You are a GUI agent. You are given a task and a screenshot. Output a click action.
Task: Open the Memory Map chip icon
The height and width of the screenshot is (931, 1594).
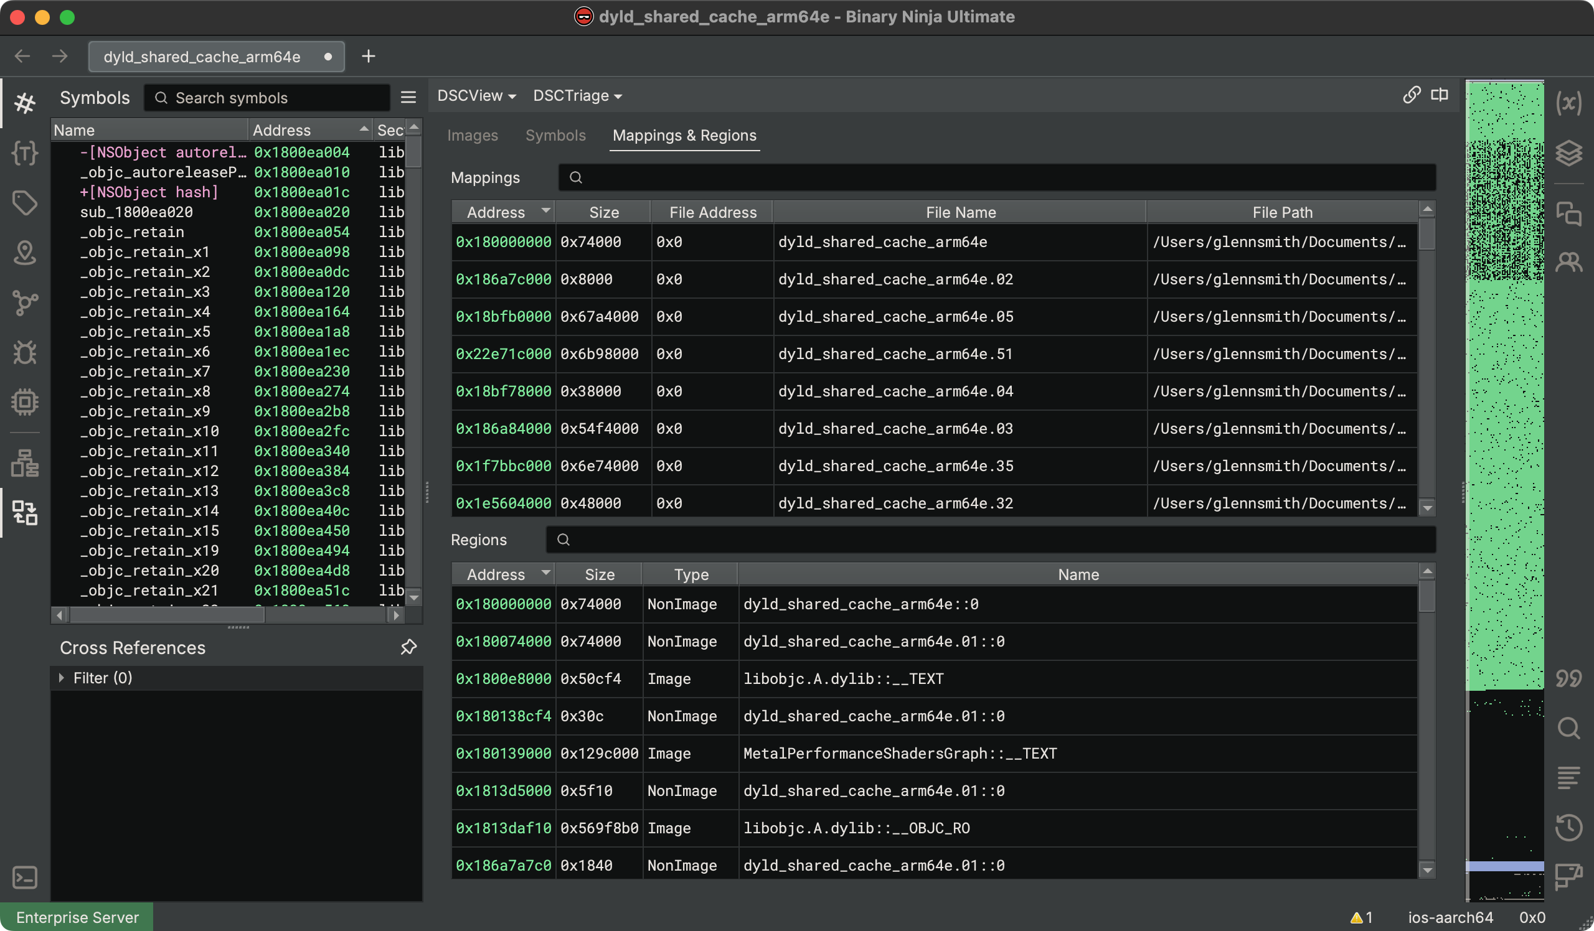coord(25,402)
